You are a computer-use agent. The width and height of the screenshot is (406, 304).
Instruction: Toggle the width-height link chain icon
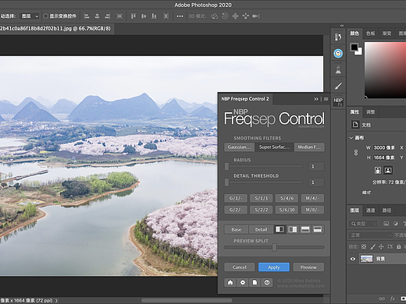[x=356, y=153]
